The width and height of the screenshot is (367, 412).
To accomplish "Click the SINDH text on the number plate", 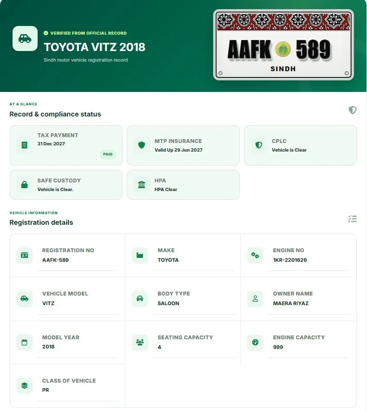I will coord(283,69).
